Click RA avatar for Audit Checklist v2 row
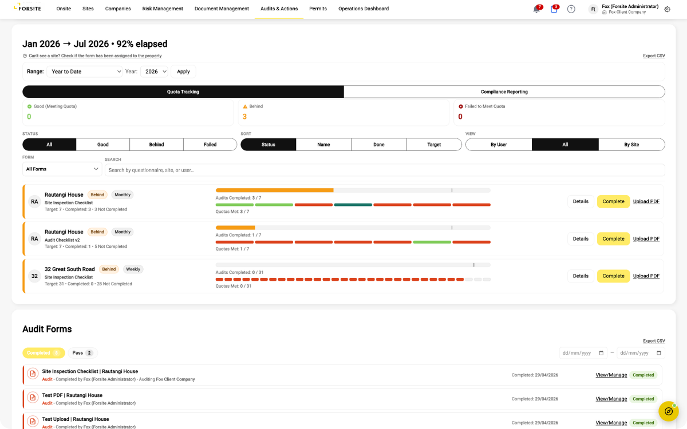687x429 pixels. [x=34, y=239]
